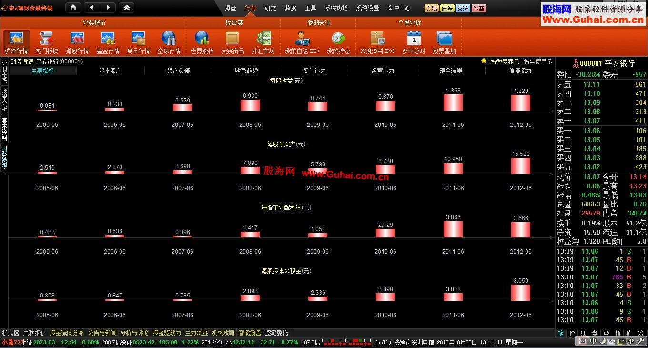The width and height of the screenshot is (648, 348).
Task: Open 我的持仓 my holdings icon
Action: [x=338, y=42]
